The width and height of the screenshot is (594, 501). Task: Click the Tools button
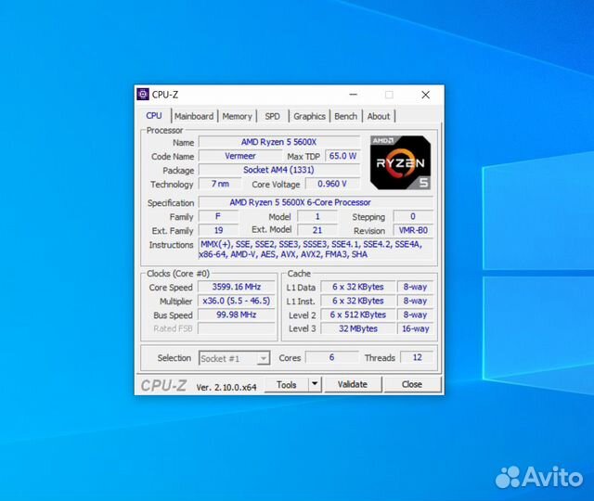tap(287, 384)
